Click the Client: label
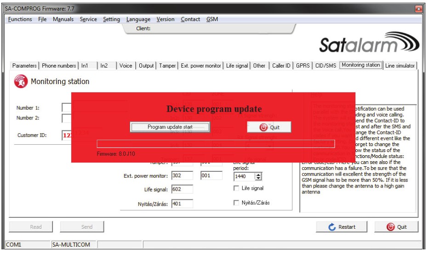 (143, 28)
